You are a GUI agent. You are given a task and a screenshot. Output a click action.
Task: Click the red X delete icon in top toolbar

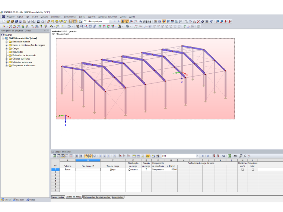pyautogui.click(x=198, y=21)
